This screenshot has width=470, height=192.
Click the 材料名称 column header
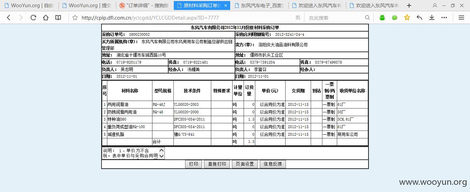point(130,91)
